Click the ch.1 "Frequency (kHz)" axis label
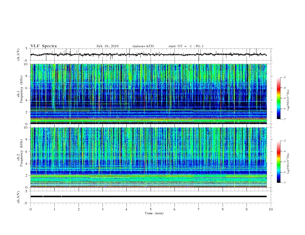305x235 pixels. [x=22, y=89]
